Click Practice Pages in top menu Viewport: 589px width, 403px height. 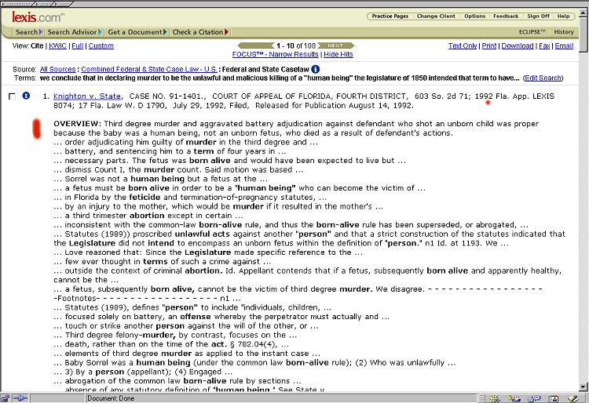(390, 16)
